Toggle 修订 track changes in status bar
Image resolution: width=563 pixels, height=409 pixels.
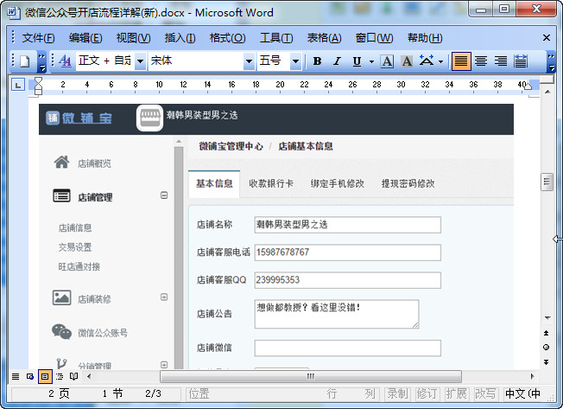[427, 394]
